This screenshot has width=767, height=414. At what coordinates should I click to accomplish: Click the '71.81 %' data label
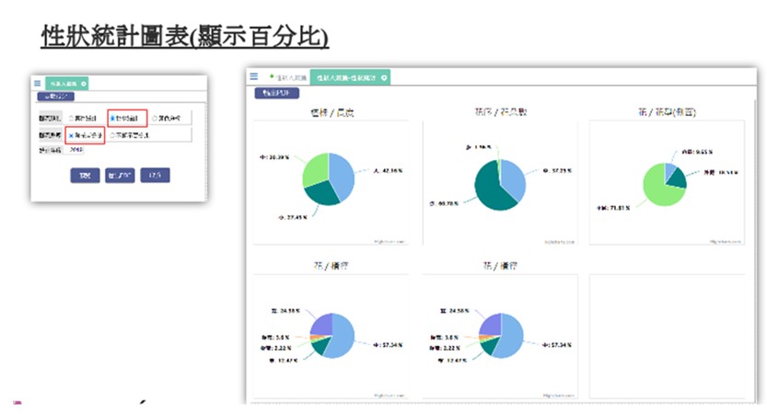coord(613,208)
